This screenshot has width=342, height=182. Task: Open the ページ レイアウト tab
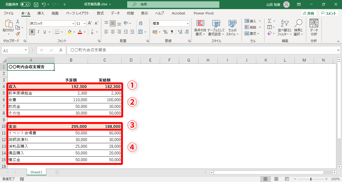pos(77,13)
